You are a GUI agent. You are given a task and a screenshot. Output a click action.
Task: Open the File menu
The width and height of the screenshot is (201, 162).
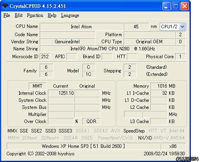point(7,15)
